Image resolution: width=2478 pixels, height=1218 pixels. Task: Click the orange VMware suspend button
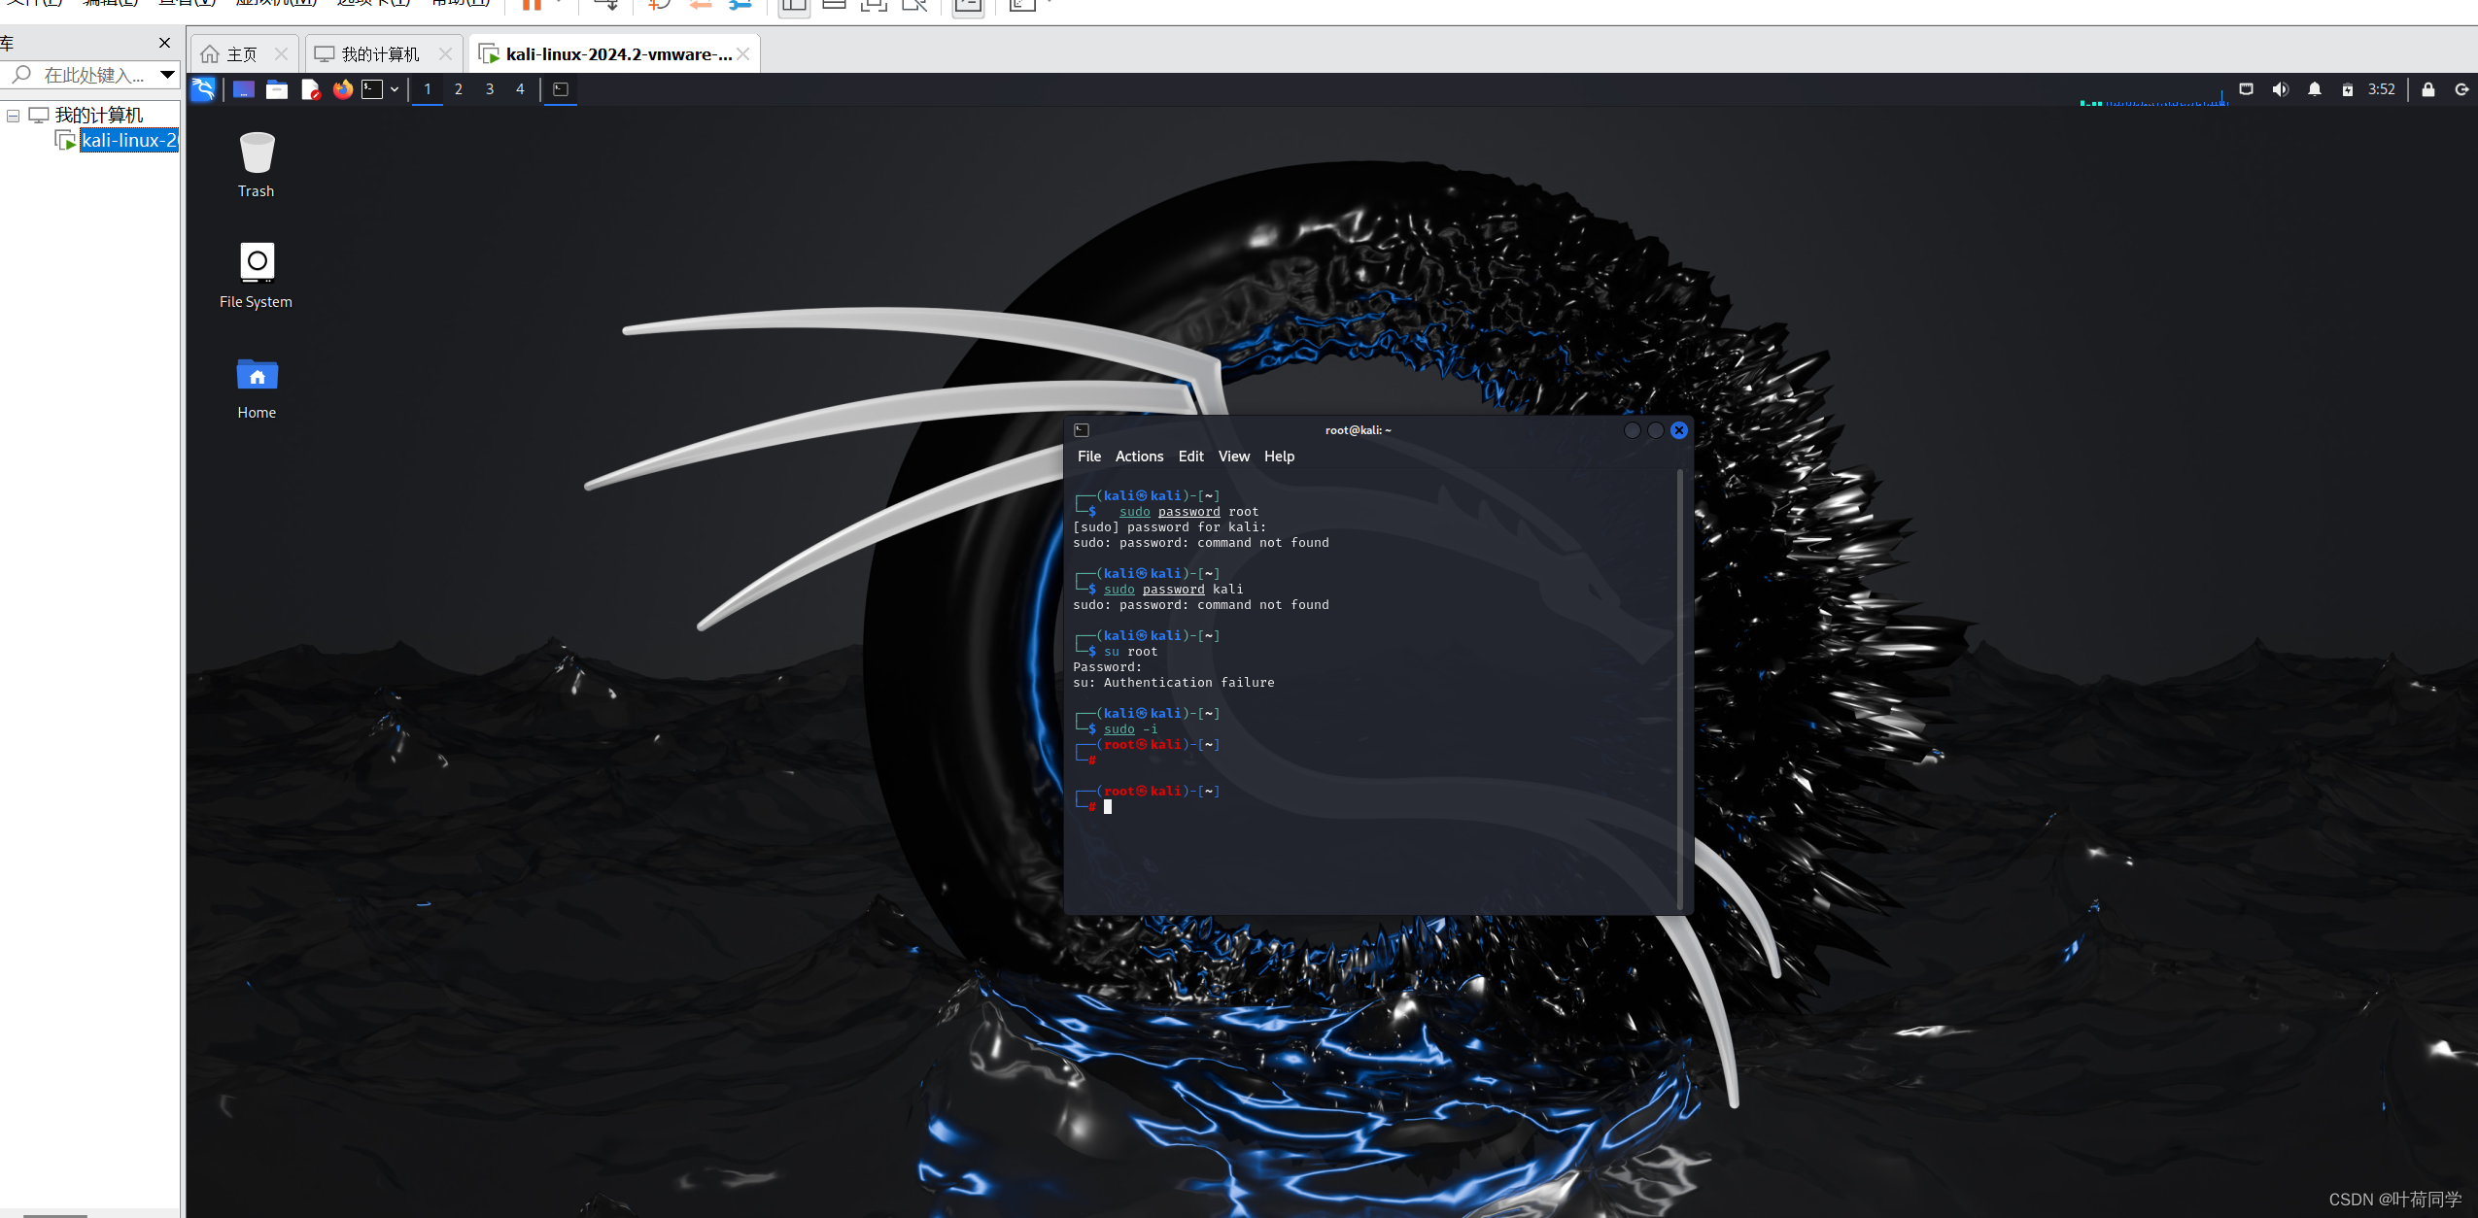tap(533, 5)
